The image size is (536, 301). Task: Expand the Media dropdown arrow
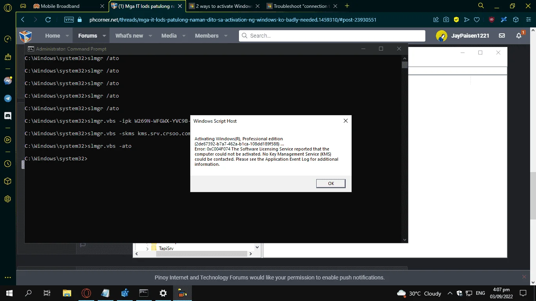184,36
